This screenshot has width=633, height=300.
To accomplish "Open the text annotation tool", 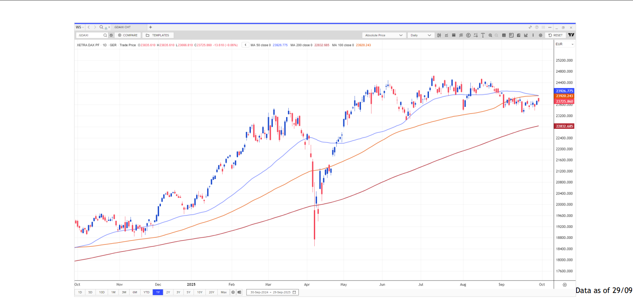I will [483, 35].
